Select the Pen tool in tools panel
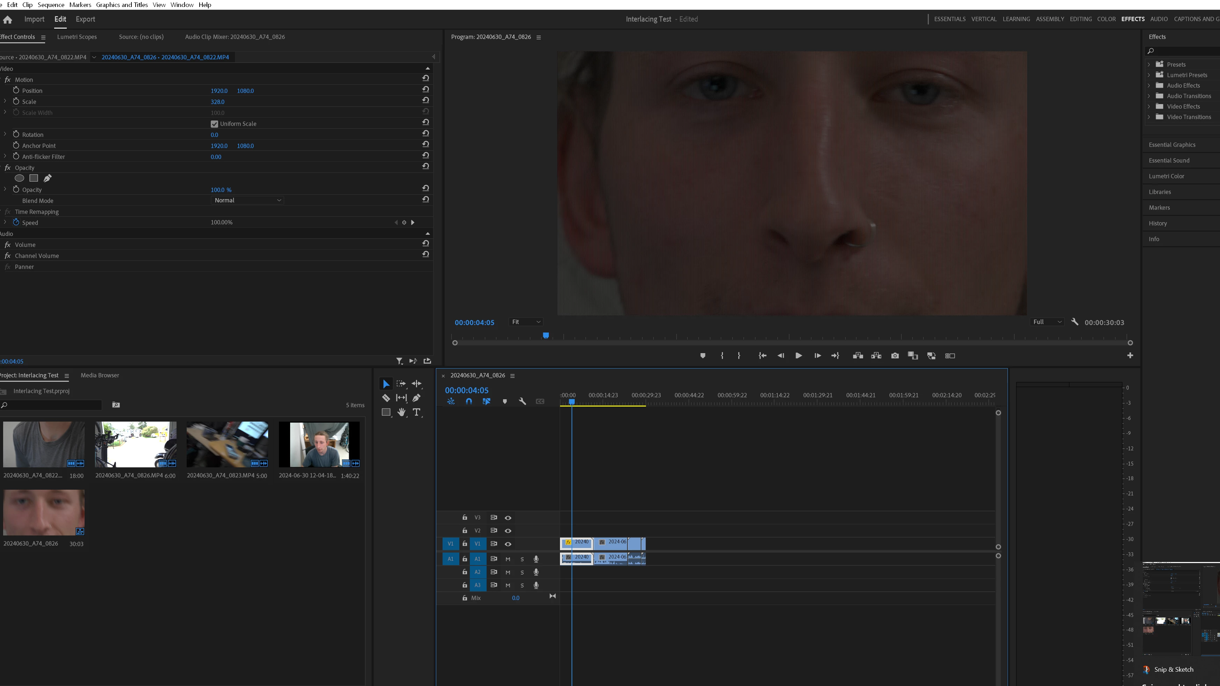1220x686 pixels. pyautogui.click(x=416, y=398)
